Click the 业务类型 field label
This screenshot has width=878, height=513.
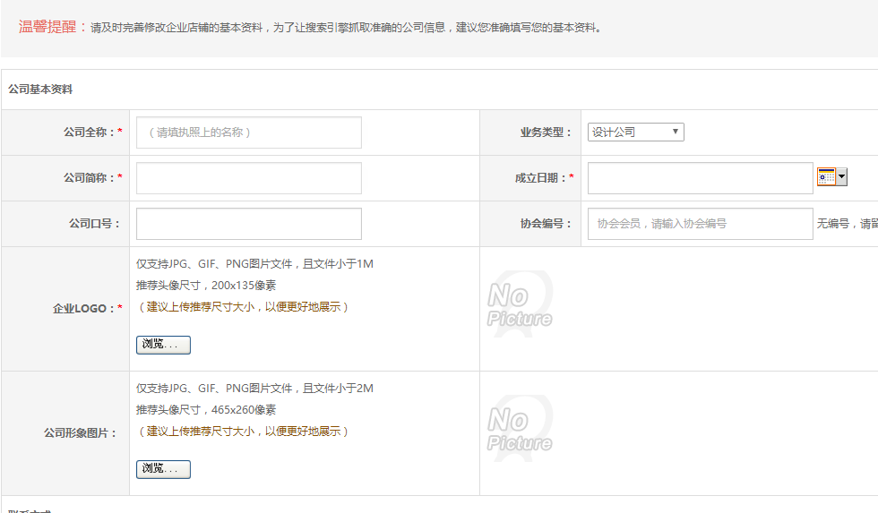pyautogui.click(x=546, y=133)
